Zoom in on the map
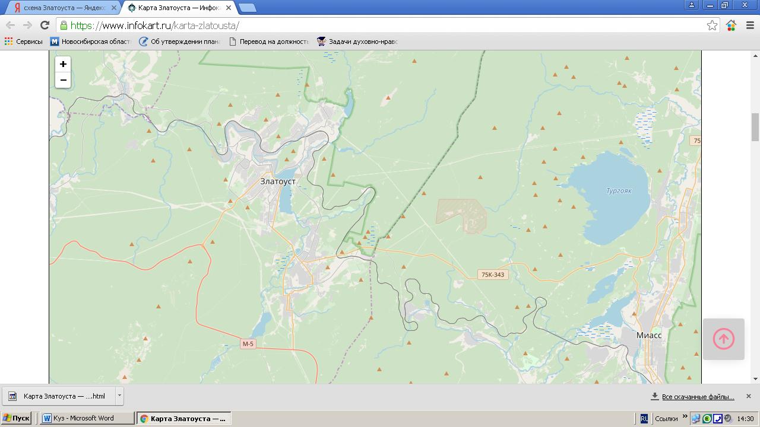This screenshot has width=760, height=427. coord(63,64)
